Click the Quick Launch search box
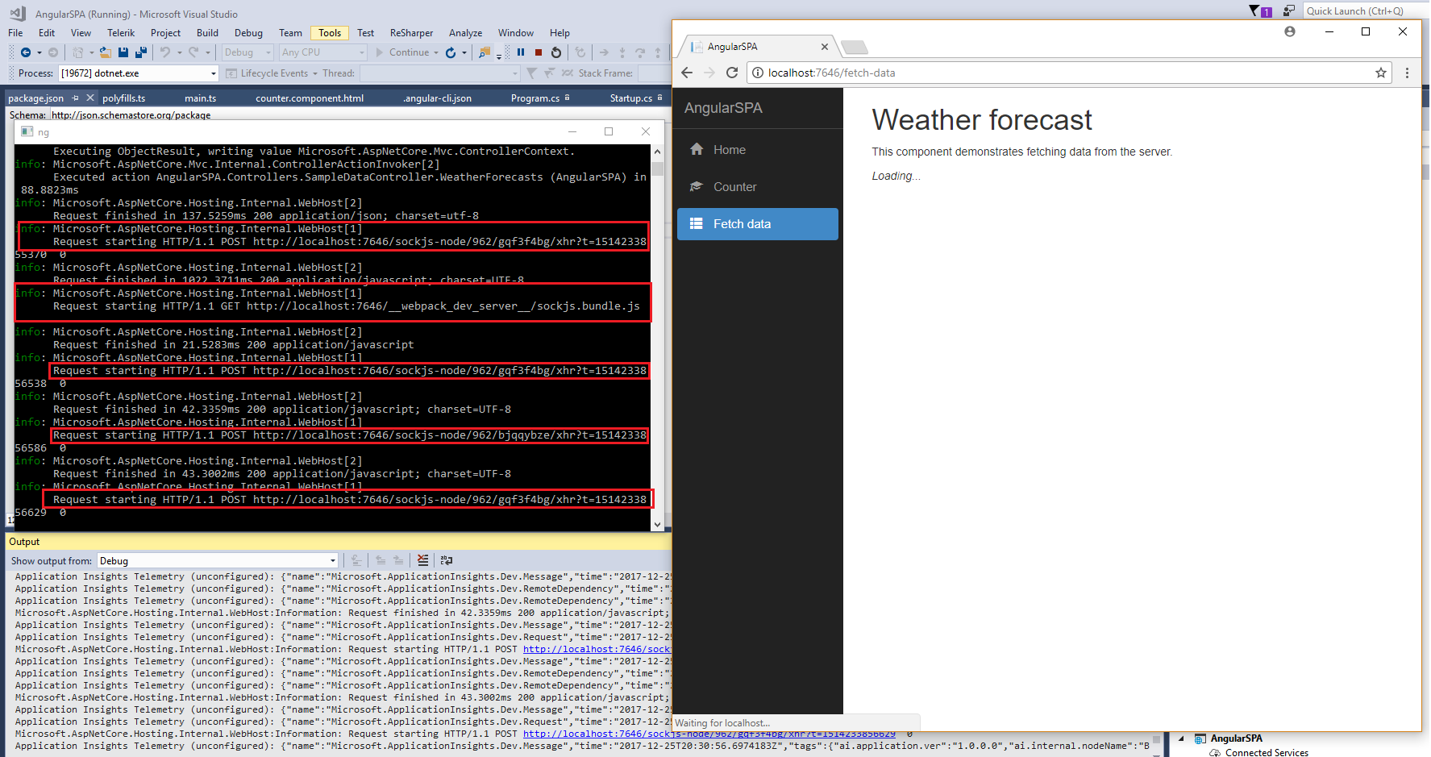1431x757 pixels. click(x=1364, y=10)
